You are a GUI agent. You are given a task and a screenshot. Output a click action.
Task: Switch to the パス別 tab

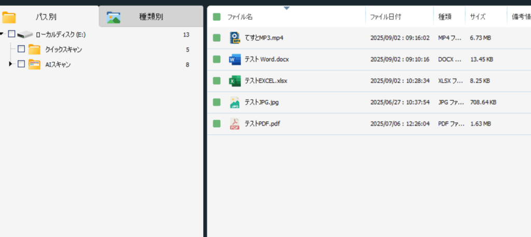click(x=46, y=17)
